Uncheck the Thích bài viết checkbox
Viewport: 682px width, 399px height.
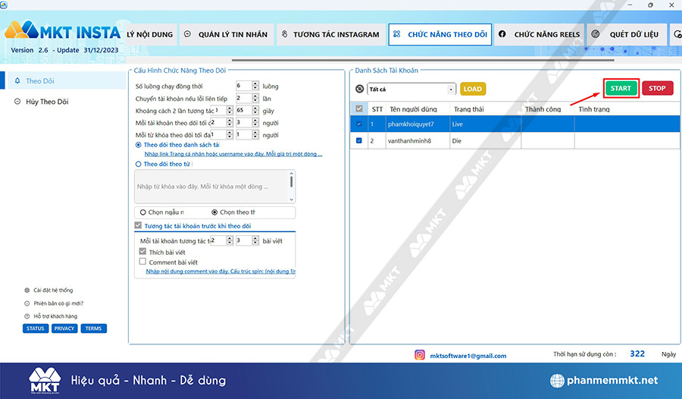pyautogui.click(x=142, y=251)
